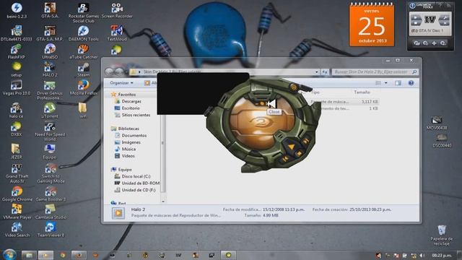Click the refresh button beside address bar
Screen dimensions: 462x260
(325, 71)
